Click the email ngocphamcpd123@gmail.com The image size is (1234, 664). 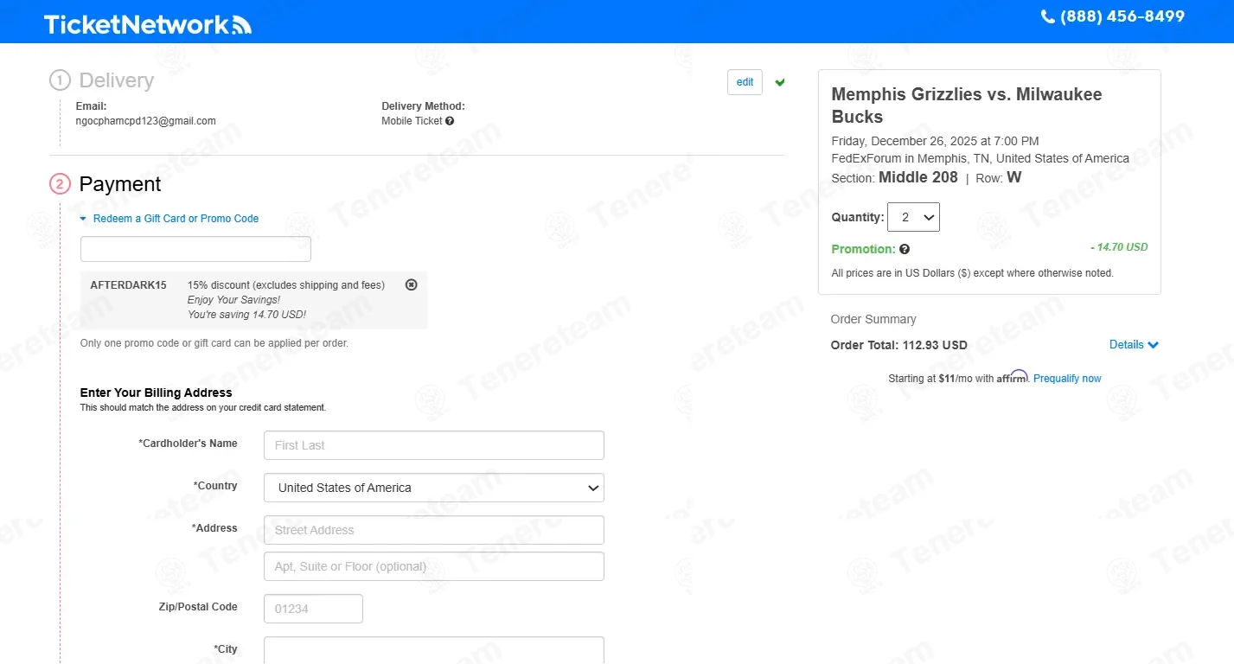(146, 121)
